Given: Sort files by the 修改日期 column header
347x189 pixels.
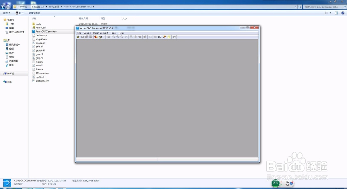Looking at the screenshot, I should click(x=83, y=19).
